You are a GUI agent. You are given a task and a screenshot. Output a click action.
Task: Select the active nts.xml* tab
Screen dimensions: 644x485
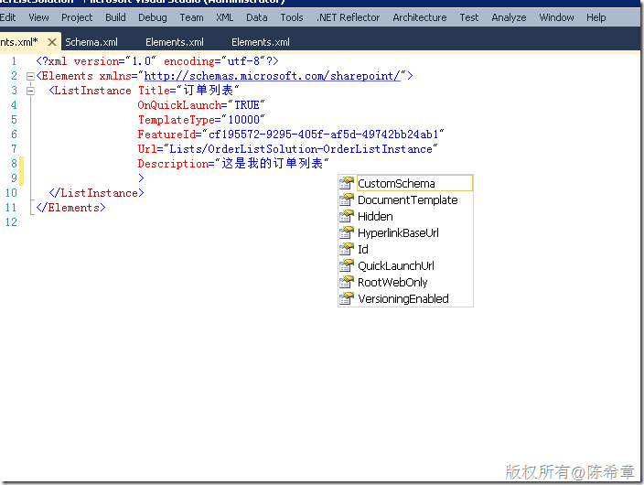20,42
